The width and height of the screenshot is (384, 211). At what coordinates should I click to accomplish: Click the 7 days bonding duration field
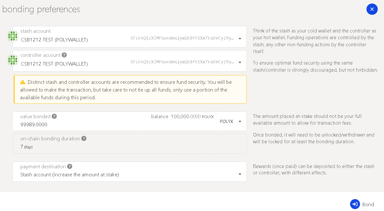point(129,144)
